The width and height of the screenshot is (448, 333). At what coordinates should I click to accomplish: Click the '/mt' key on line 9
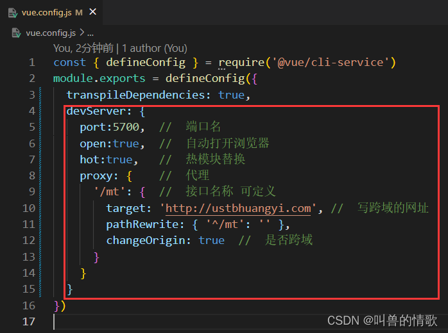point(109,192)
